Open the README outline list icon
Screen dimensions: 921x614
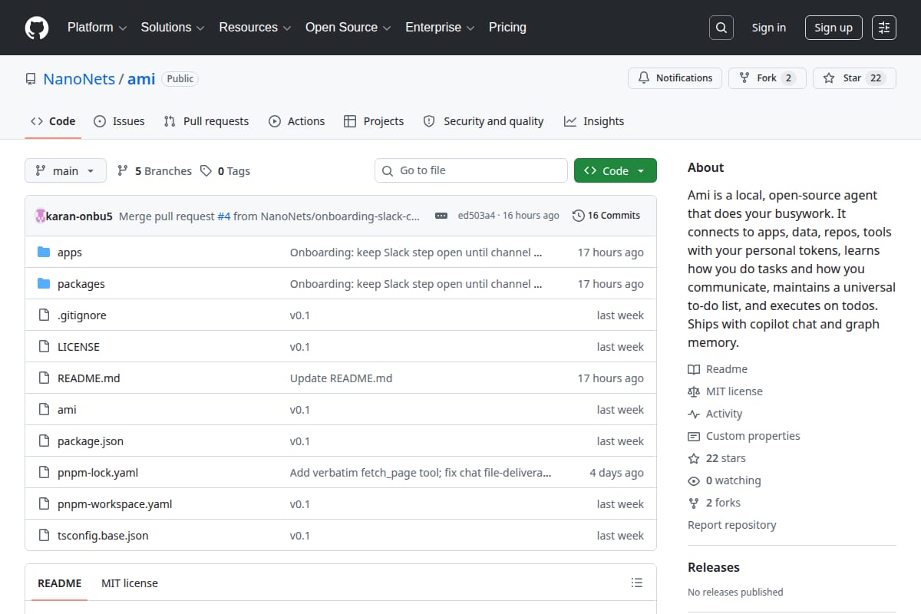(637, 583)
